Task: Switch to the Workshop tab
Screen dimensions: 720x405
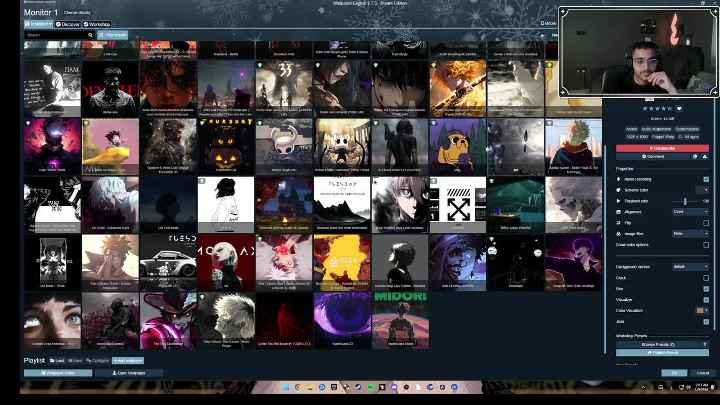Action: click(97, 24)
